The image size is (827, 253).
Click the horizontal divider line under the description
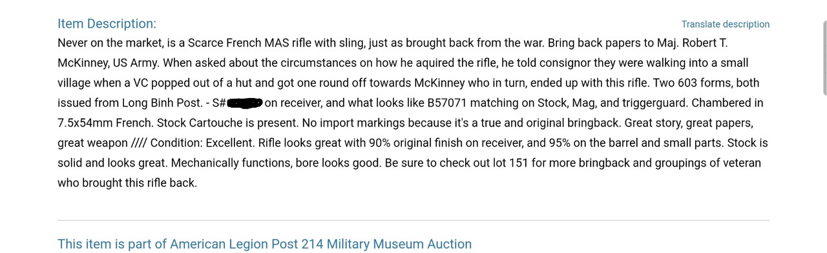tap(413, 221)
